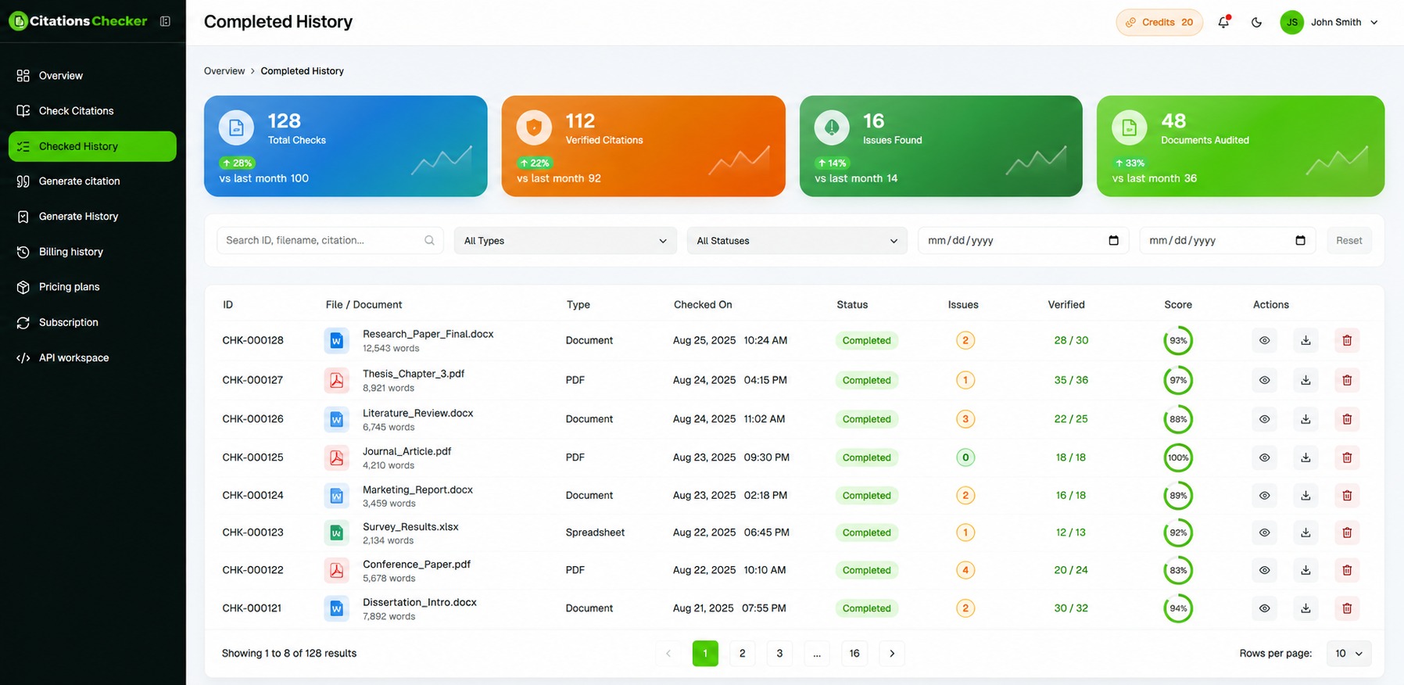View Journal_Article.pdf with eye icon
Image resolution: width=1404 pixels, height=685 pixels.
tap(1264, 457)
